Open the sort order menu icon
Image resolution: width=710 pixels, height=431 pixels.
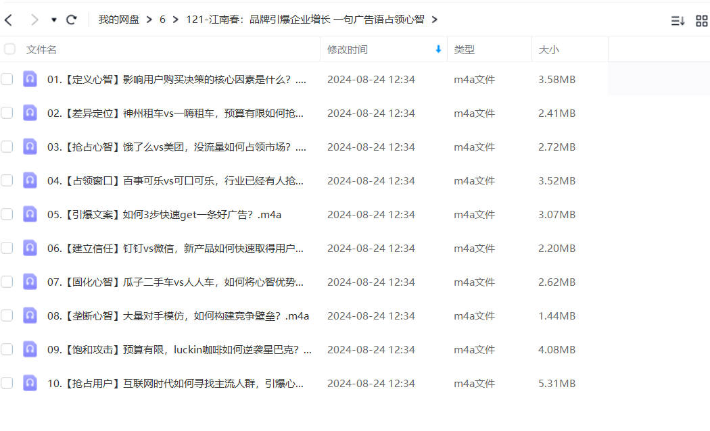pos(678,20)
